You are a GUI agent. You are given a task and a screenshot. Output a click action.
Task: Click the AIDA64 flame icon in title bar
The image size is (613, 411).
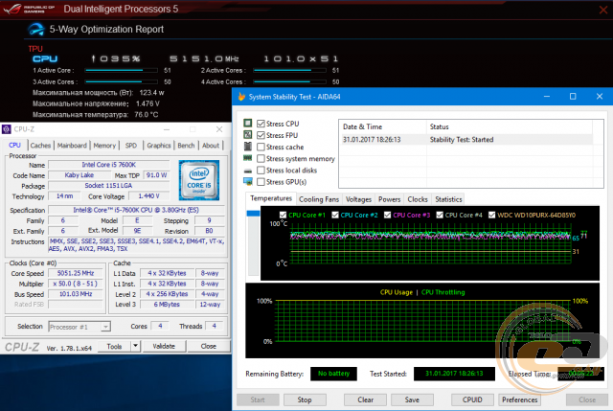click(x=241, y=97)
